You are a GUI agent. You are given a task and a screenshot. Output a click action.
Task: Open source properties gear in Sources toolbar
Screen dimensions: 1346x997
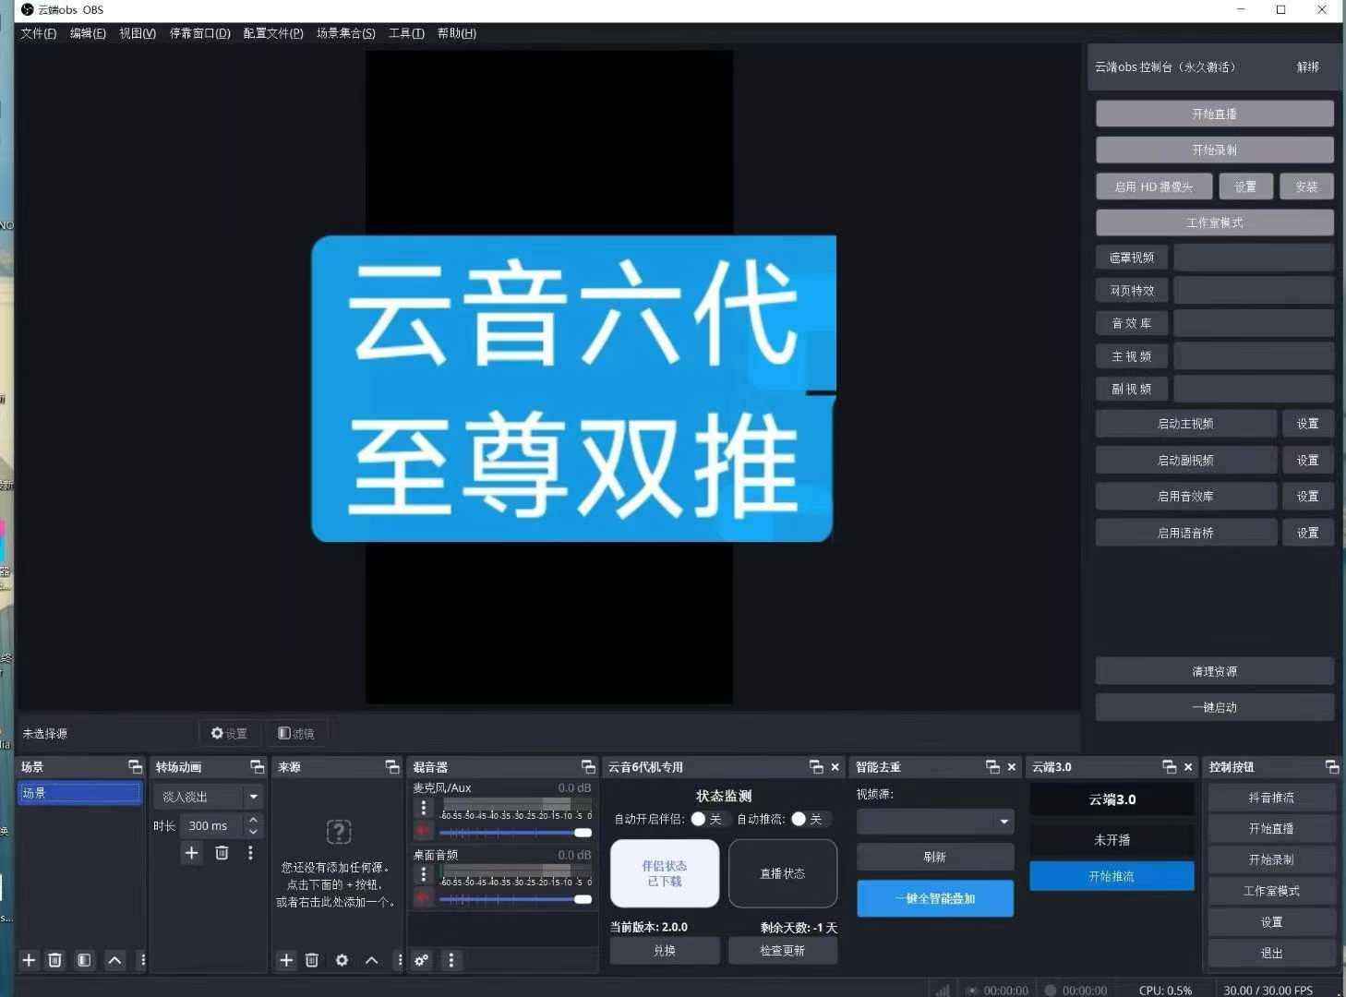[342, 960]
